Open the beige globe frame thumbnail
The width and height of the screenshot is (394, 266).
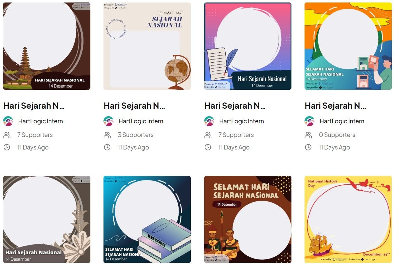click(x=147, y=46)
